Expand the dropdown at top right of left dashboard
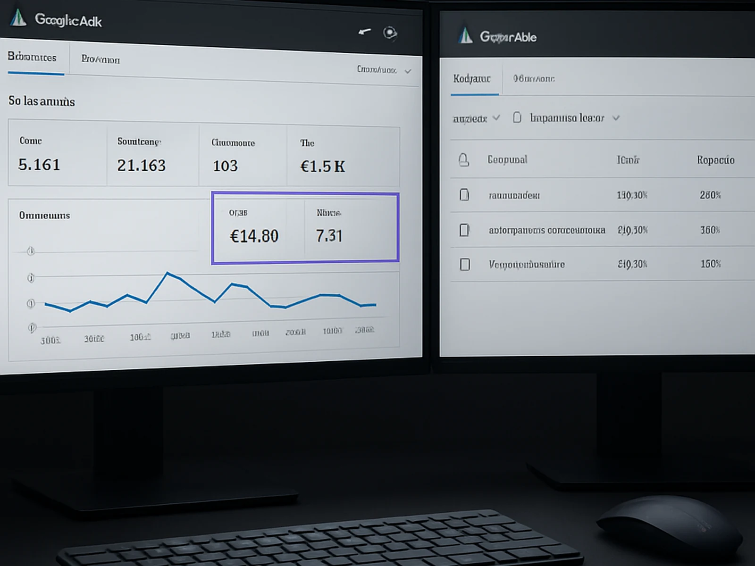 tap(408, 71)
